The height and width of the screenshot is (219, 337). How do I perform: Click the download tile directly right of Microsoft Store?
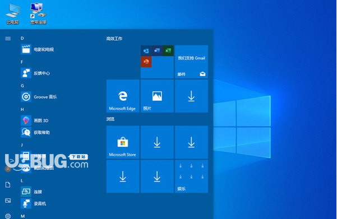click(x=157, y=142)
